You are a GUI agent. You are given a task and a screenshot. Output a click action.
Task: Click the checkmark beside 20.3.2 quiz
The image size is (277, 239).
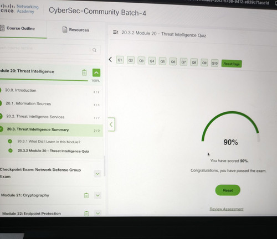coord(11,150)
